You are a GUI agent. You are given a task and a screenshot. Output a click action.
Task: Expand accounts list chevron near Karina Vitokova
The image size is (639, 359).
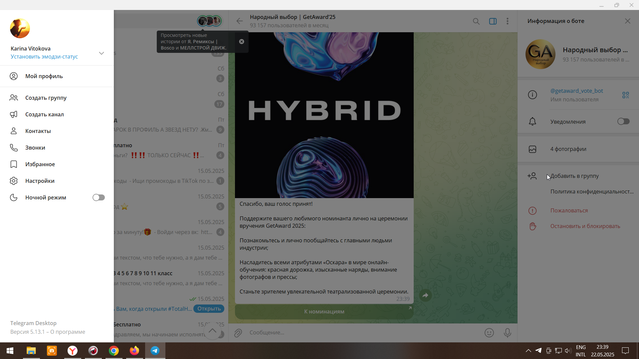(x=102, y=53)
